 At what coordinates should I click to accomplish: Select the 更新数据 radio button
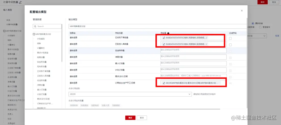pyautogui.click(x=253, y=23)
